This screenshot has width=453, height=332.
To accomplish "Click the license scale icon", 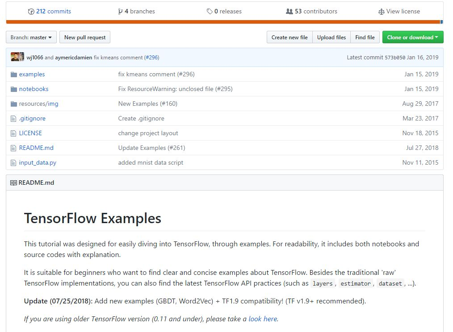I will click(x=382, y=12).
